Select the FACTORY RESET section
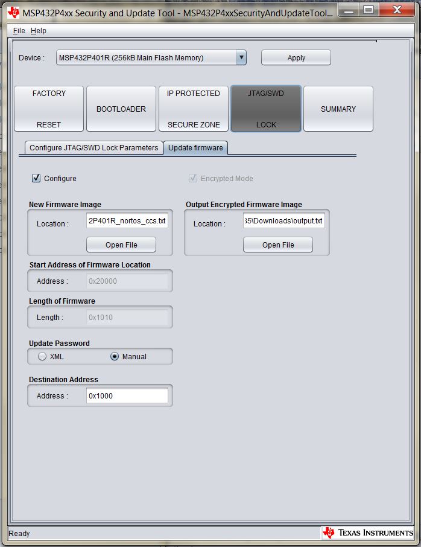421x547 pixels. 49,109
